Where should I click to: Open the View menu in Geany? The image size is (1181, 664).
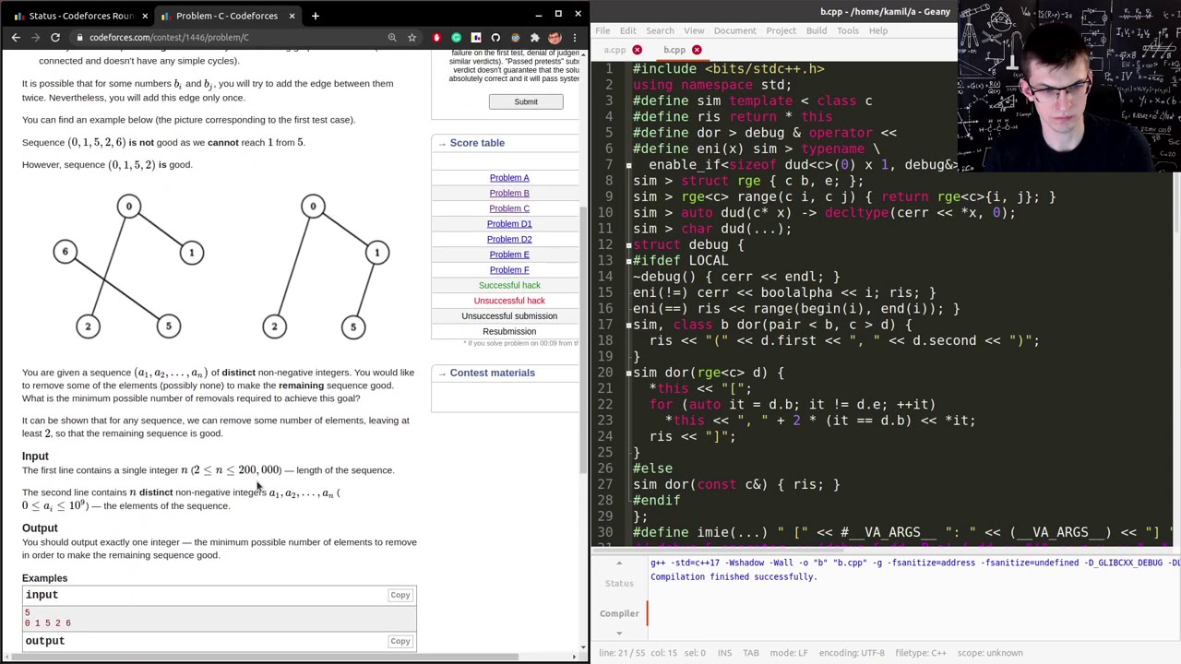tap(694, 30)
